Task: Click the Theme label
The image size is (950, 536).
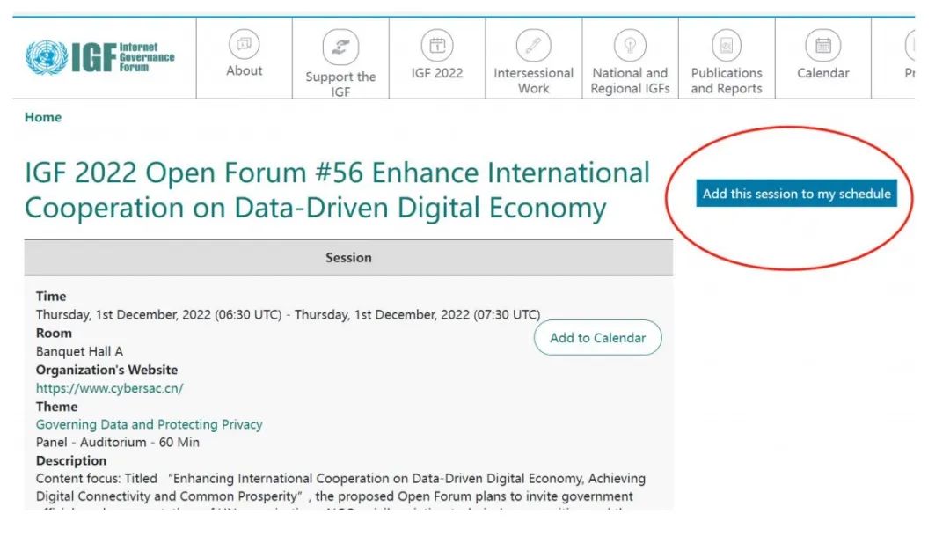Action: [x=56, y=407]
